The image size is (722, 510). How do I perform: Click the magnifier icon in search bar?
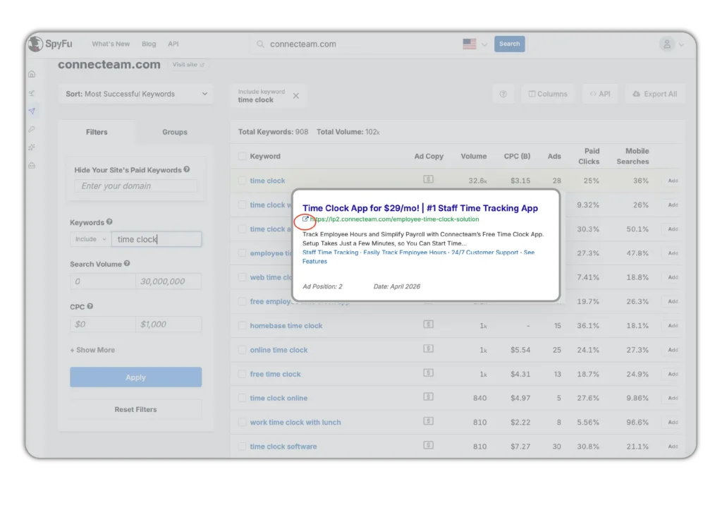click(260, 44)
